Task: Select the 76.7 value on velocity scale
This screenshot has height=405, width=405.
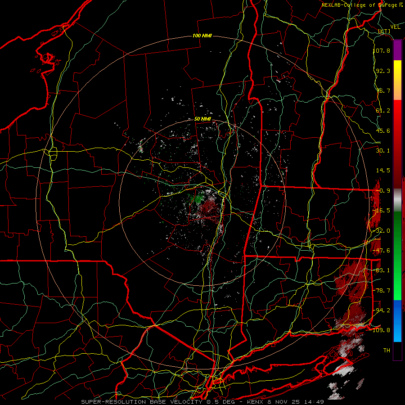Action: tap(383, 90)
